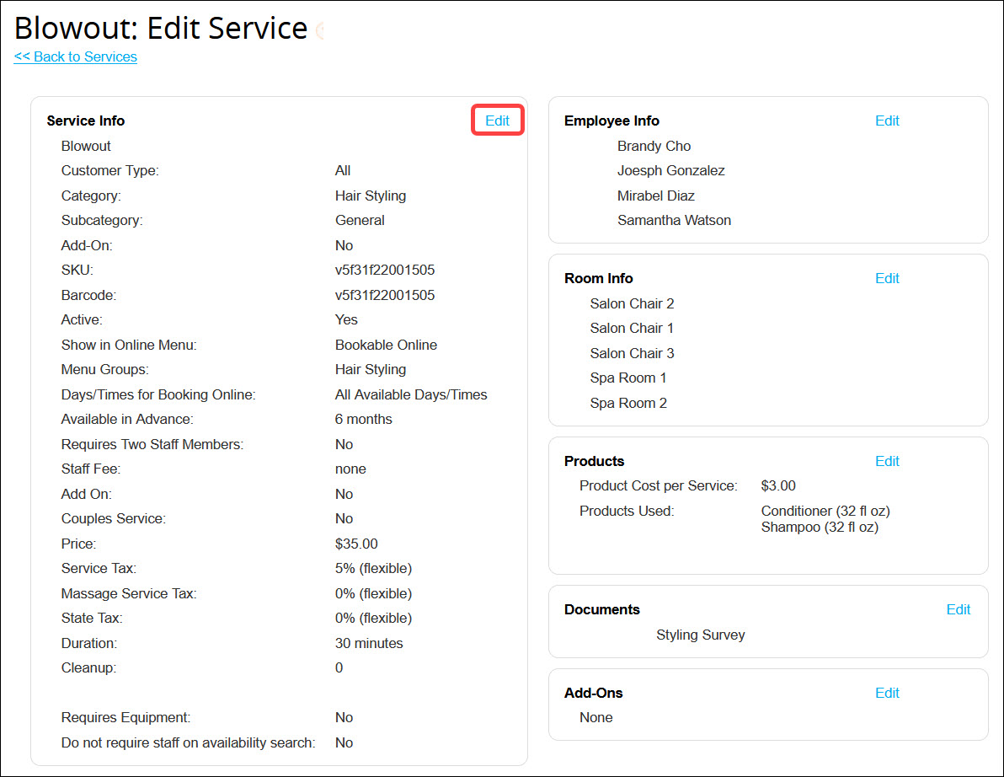Click the faded icon beside the page title
Image resolution: width=1004 pixels, height=777 pixels.
click(x=321, y=29)
